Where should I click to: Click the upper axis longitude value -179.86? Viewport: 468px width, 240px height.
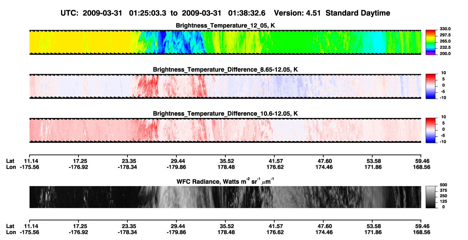click(176, 167)
